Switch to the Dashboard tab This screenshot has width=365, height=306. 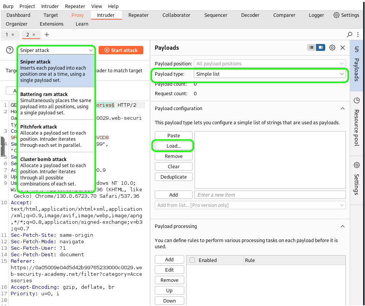click(18, 15)
